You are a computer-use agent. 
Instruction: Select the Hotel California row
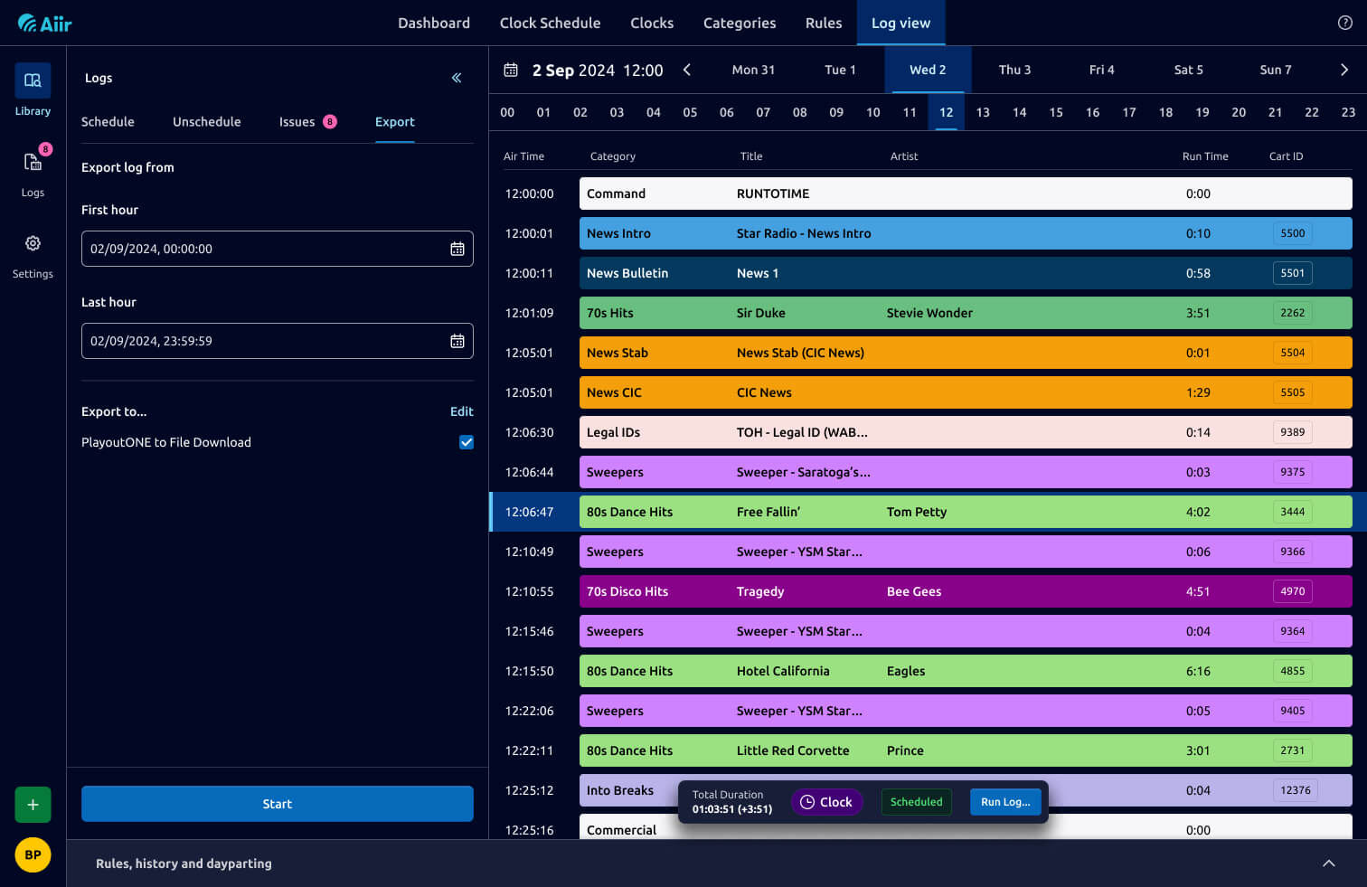966,671
